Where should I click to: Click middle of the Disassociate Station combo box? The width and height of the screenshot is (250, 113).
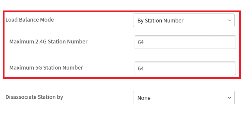(x=184, y=97)
